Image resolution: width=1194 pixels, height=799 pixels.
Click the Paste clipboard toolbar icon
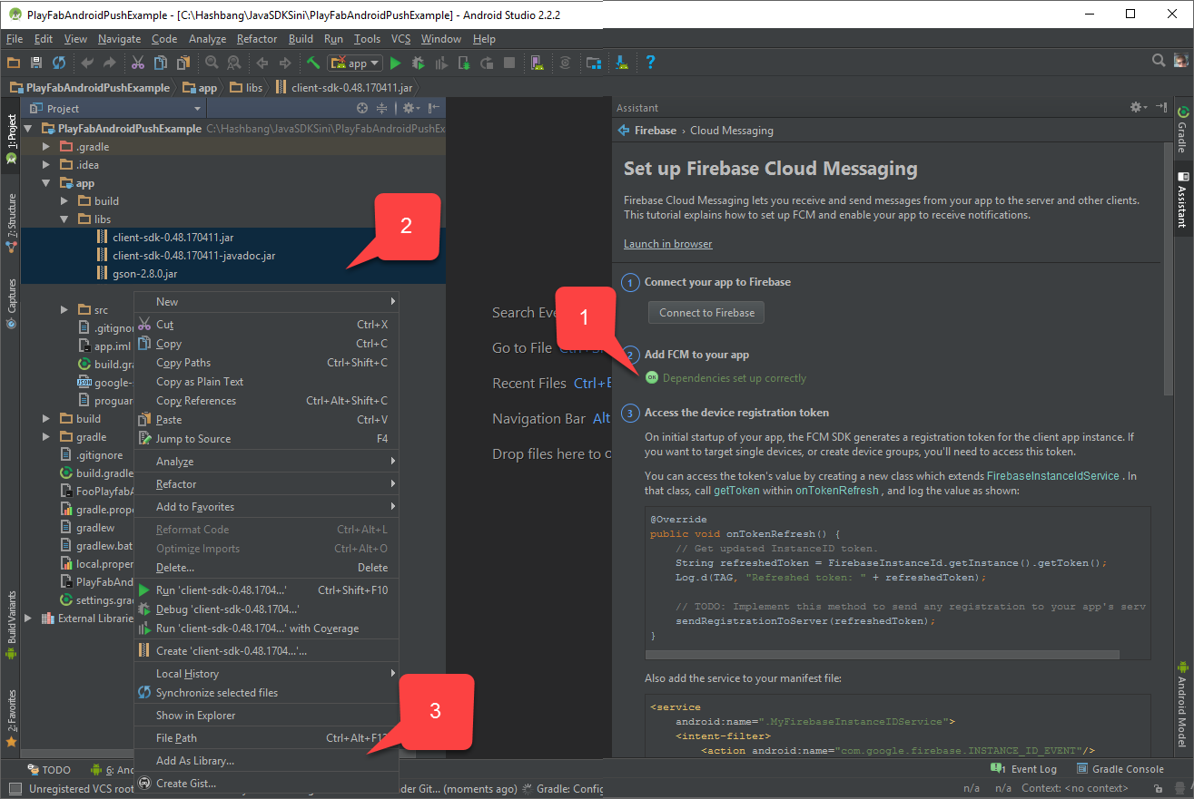coord(183,63)
